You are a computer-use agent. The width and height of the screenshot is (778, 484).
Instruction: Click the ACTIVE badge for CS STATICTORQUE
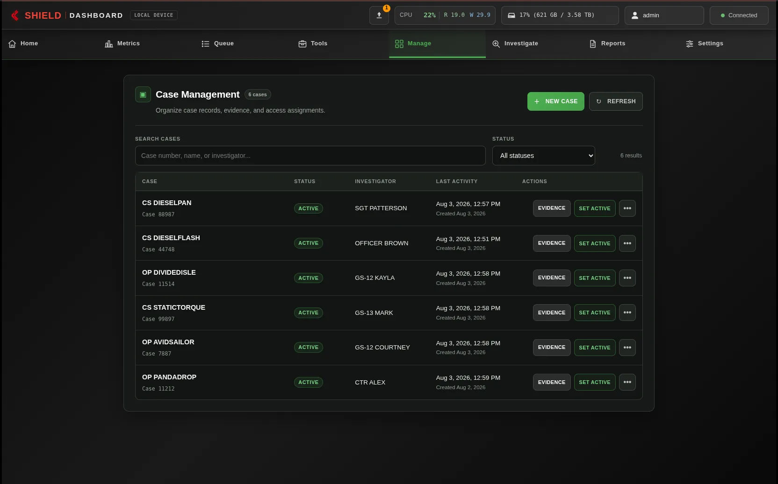pyautogui.click(x=309, y=313)
